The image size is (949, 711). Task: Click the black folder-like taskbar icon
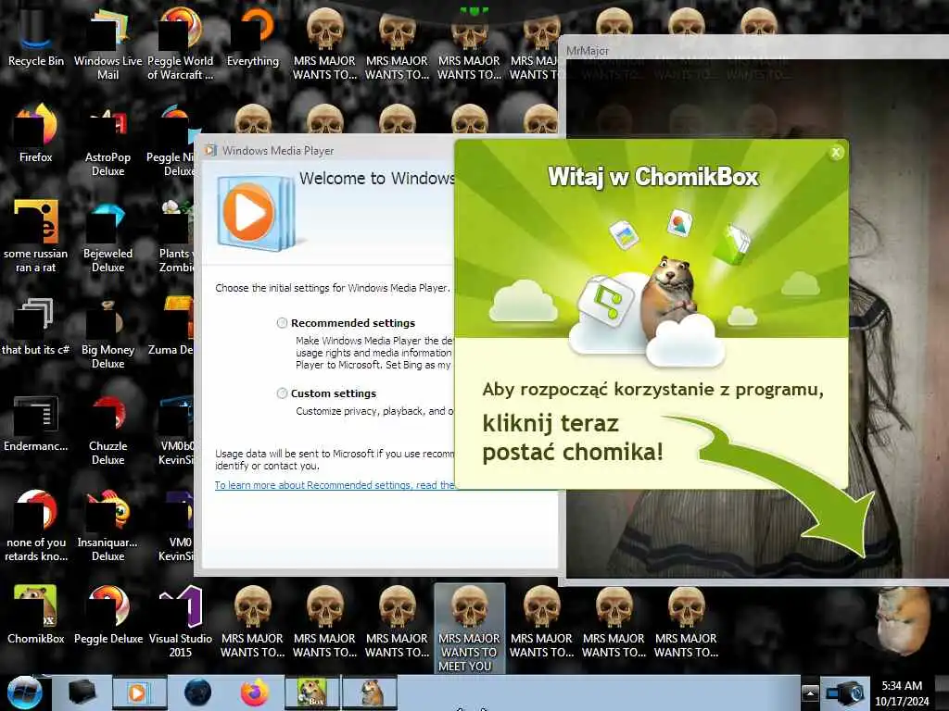pos(82,692)
